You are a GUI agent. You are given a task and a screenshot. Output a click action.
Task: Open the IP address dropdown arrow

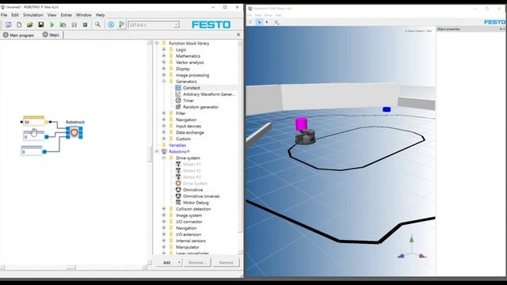(x=176, y=25)
